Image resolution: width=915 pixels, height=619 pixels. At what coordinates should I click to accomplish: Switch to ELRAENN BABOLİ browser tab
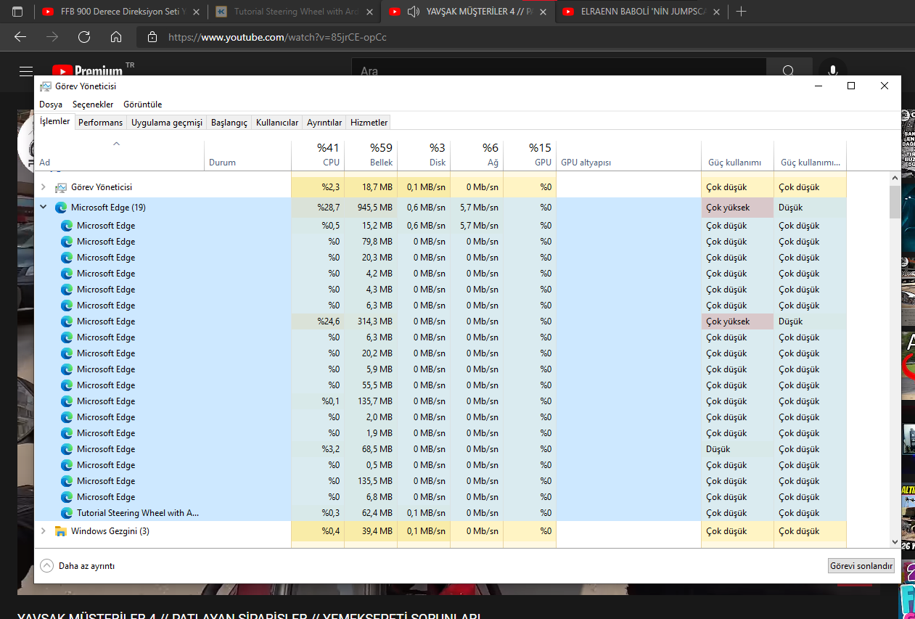(x=641, y=12)
